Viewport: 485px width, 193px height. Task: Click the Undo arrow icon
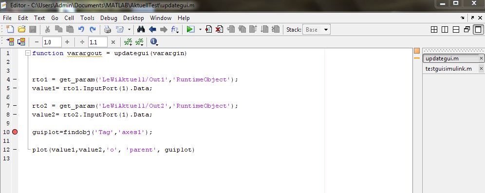pos(81,29)
